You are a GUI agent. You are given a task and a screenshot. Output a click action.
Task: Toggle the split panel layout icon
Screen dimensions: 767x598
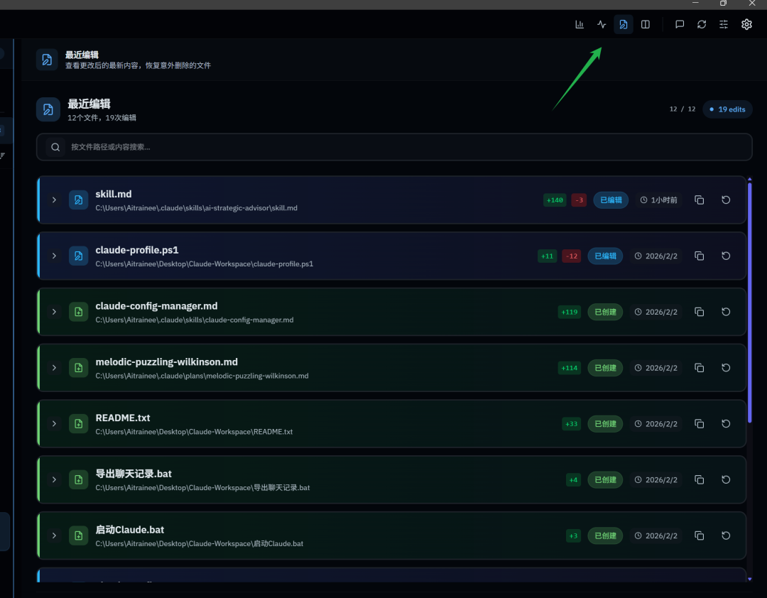coord(646,24)
